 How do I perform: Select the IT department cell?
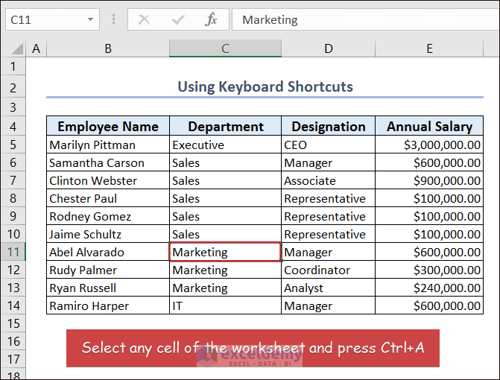(225, 305)
